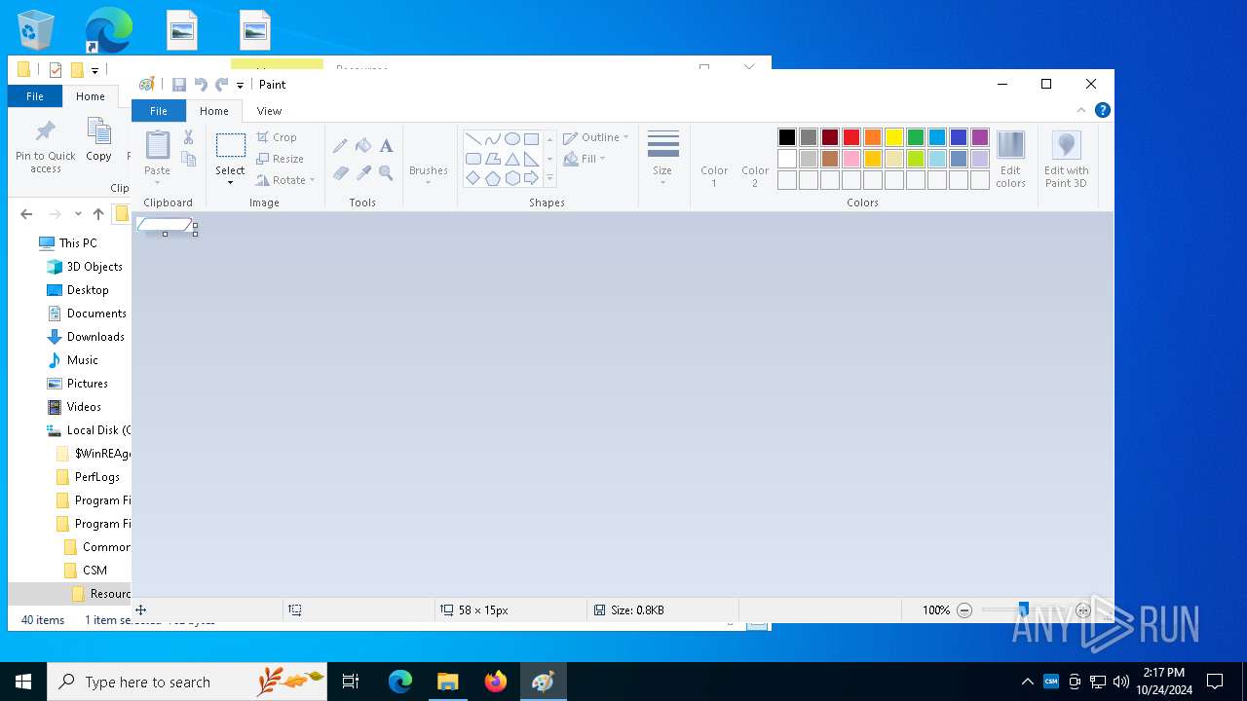Click Pin to Quick access in Explorer
This screenshot has width=1247, height=701.
tap(46, 146)
